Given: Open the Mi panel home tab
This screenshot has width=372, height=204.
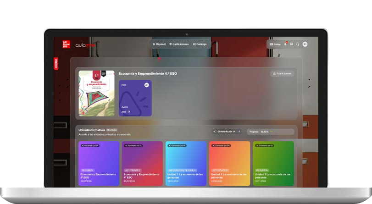Looking at the screenshot, I should [x=159, y=44].
